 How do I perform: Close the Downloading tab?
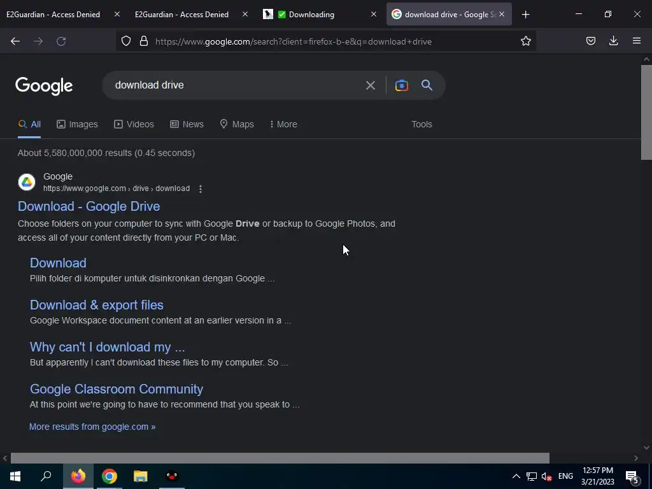click(x=373, y=14)
